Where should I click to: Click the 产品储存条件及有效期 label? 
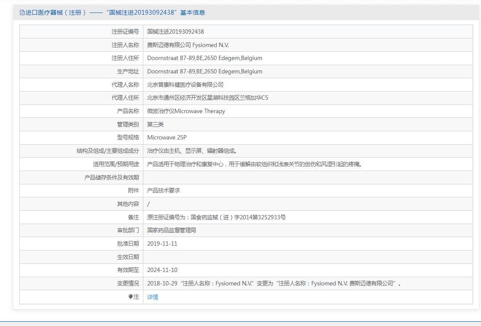(x=112, y=177)
